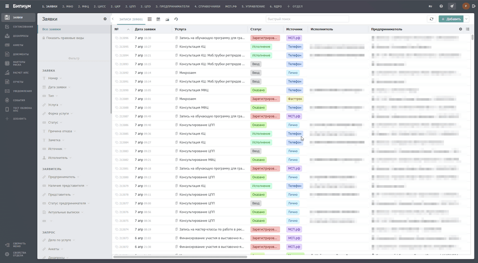This screenshot has height=263, width=478.
Task: Toggle the hamburger main menu
Action: (x=7, y=6)
